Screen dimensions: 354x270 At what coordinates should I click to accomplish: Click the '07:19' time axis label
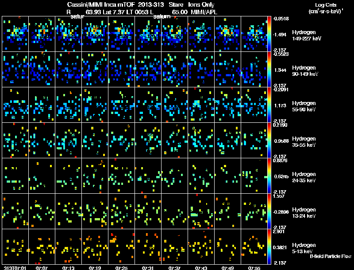95,268
